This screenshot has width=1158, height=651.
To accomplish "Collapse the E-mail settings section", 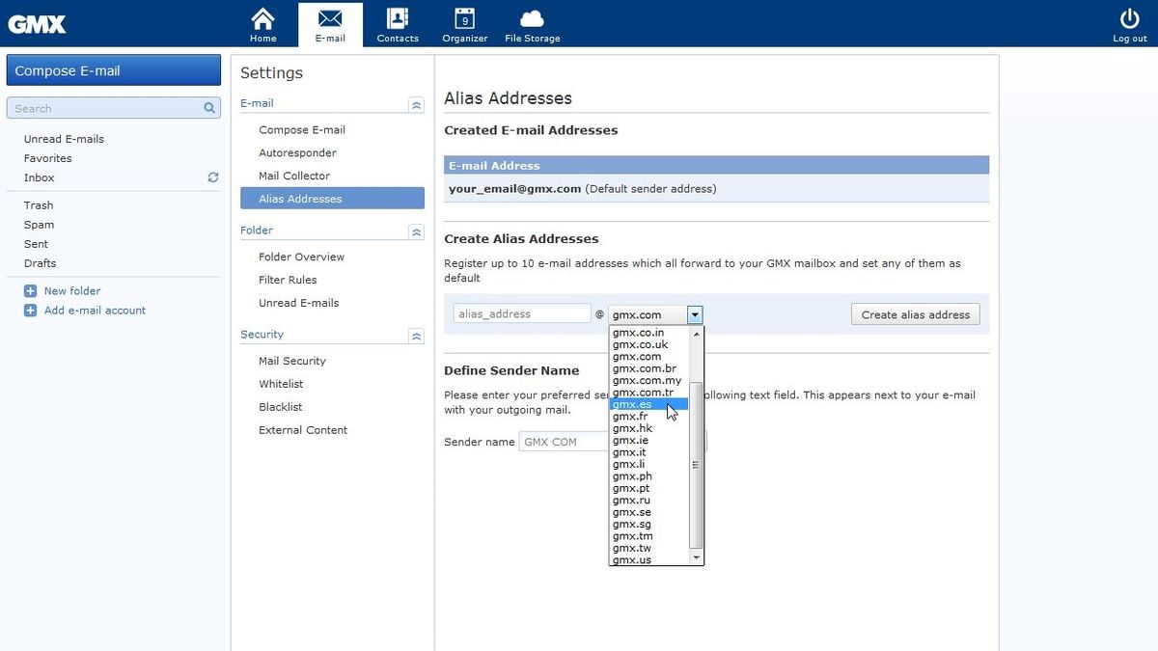I will tap(416, 104).
